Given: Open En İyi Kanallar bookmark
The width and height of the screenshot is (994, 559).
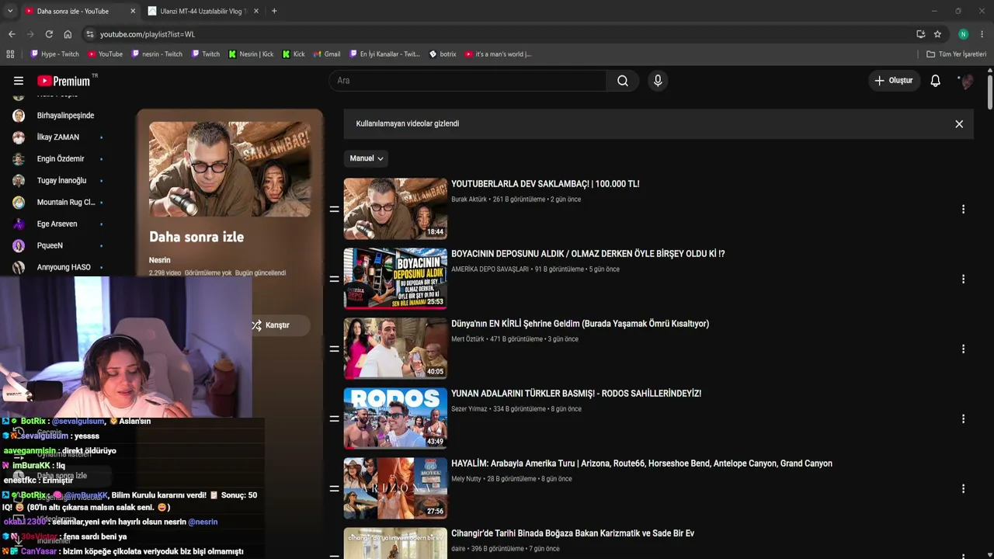Looking at the screenshot, I should (384, 54).
